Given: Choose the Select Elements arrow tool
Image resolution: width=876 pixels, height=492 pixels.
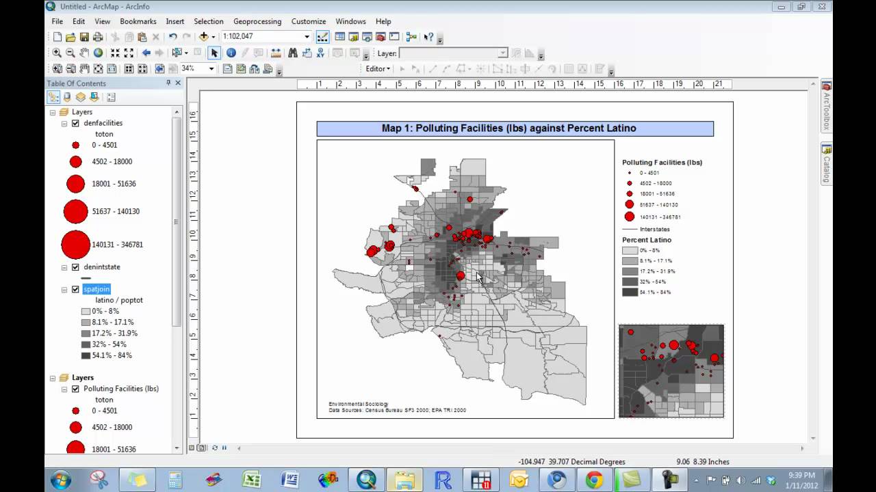Looking at the screenshot, I should coord(214,53).
